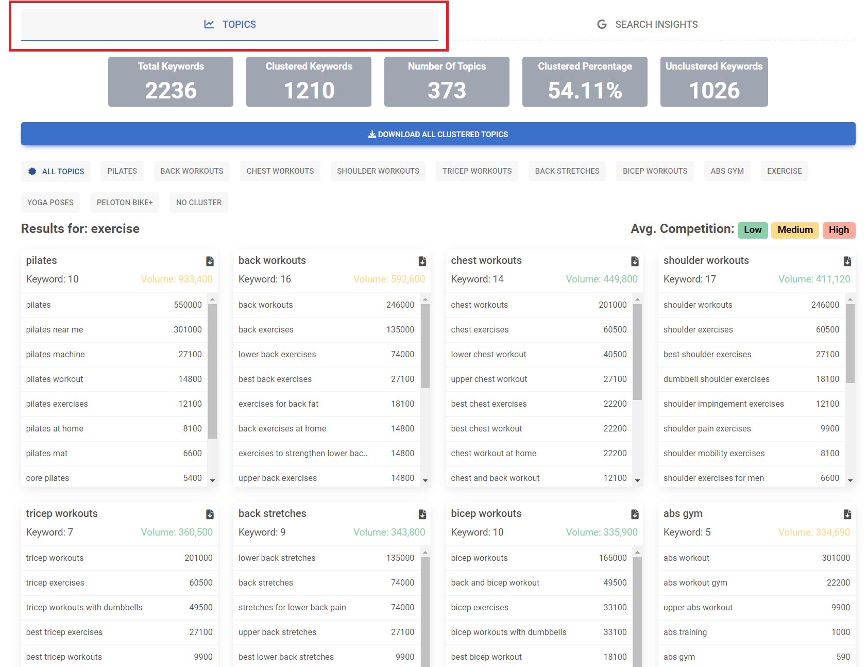
Task: Download the abs gym cluster file
Action: click(x=847, y=514)
